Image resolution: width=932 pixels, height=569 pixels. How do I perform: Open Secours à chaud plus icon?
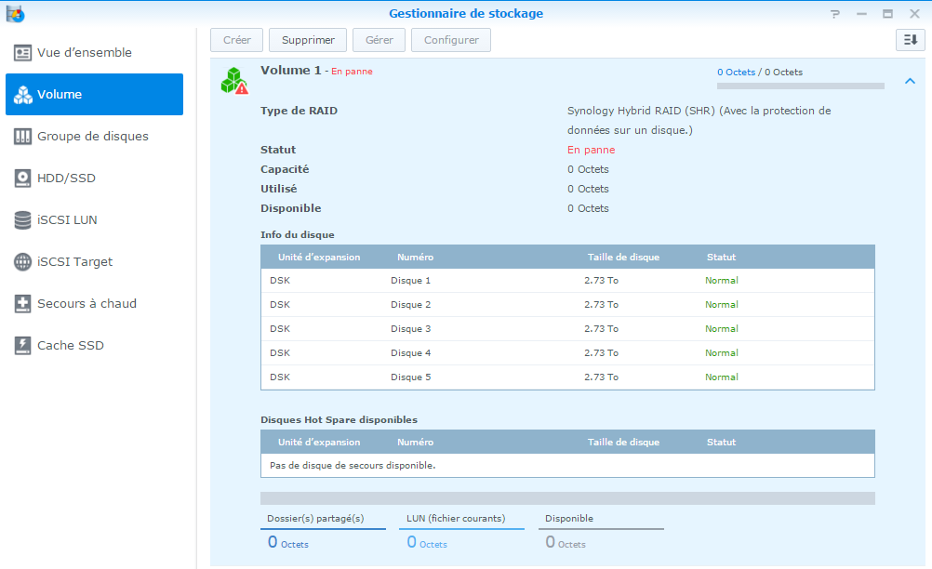click(23, 304)
